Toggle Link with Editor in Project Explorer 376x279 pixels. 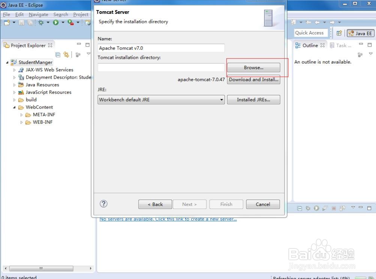coord(66,55)
